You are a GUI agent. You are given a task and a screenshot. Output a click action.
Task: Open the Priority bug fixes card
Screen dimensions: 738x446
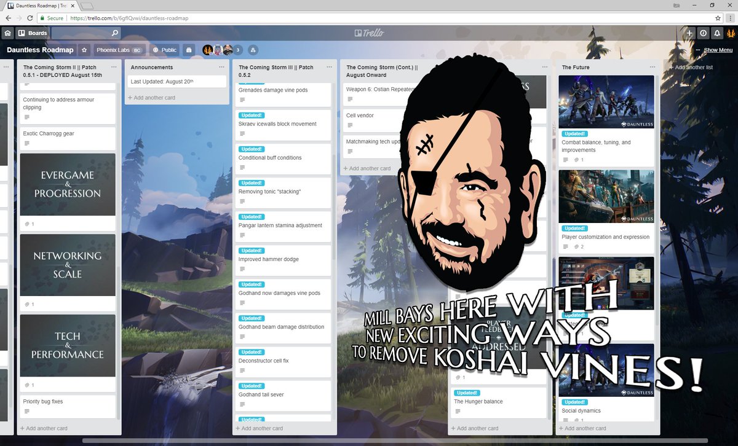click(x=68, y=406)
